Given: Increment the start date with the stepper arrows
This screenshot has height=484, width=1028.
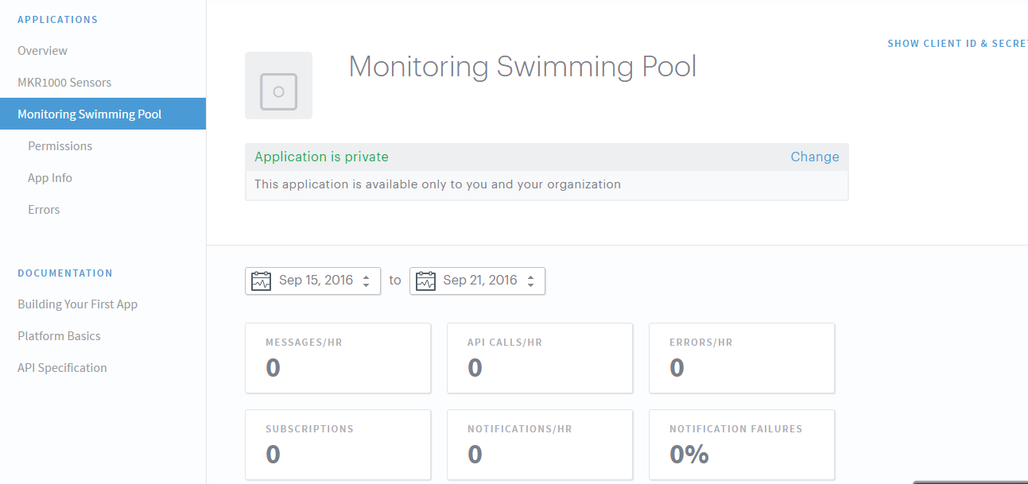Looking at the screenshot, I should [366, 277].
